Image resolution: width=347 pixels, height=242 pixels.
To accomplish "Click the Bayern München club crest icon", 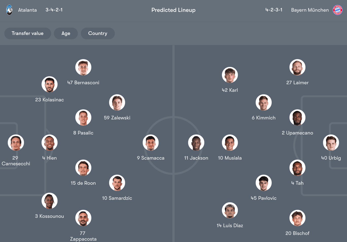I will 337,10.
